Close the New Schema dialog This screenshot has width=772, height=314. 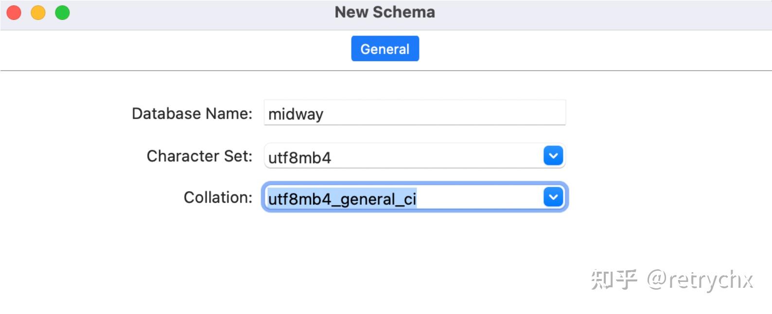pyautogui.click(x=14, y=12)
